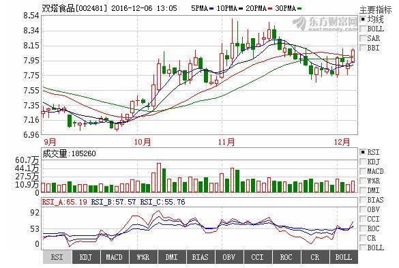Viewport: 399px width, 268px height.
Task: Click the 8.54 price axis label
Action: coord(31,16)
